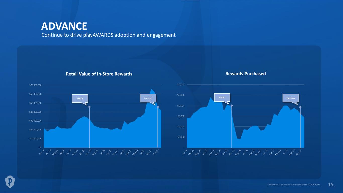Select COVID marker dot on Retail Value chart

[x=89, y=107]
